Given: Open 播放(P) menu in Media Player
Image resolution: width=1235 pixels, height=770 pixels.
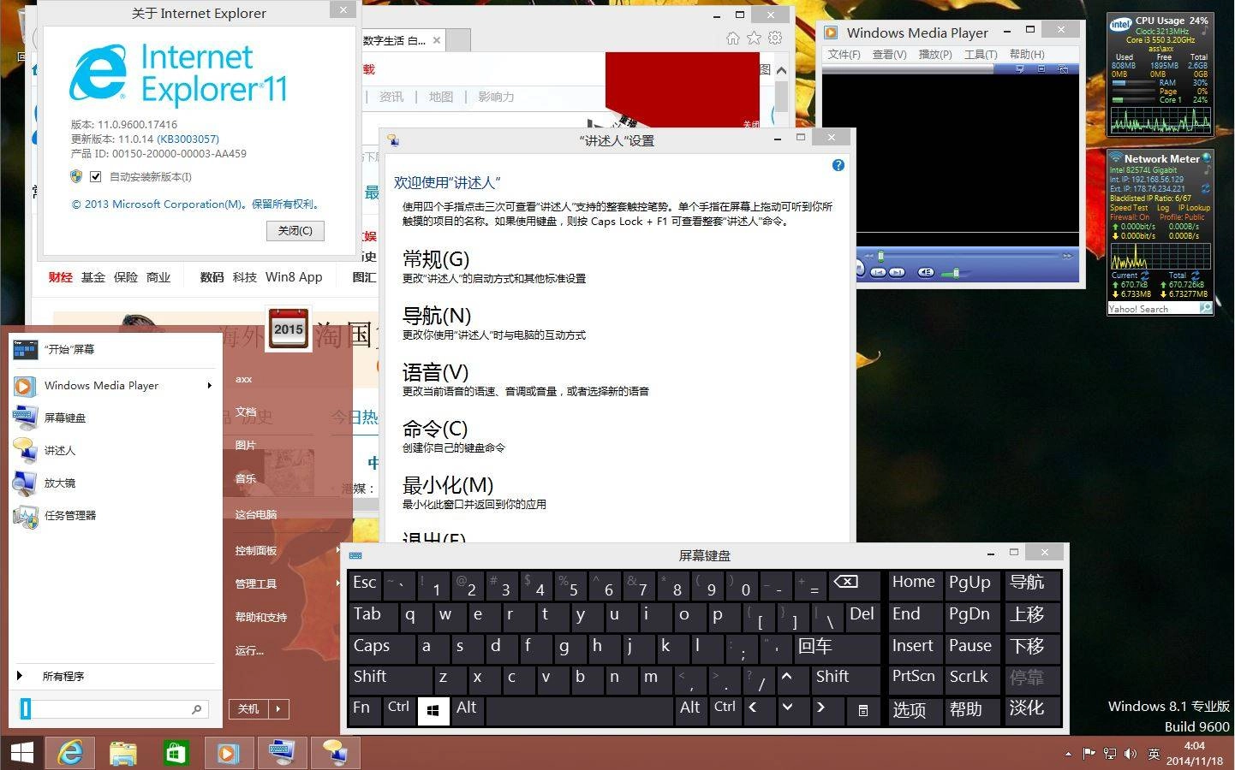Looking at the screenshot, I should (934, 54).
